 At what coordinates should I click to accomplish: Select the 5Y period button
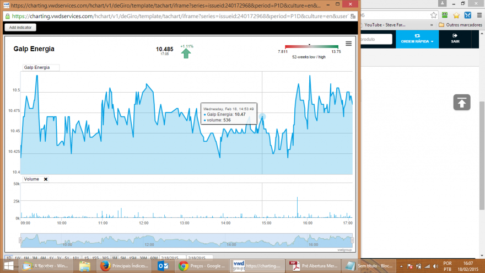(67, 258)
